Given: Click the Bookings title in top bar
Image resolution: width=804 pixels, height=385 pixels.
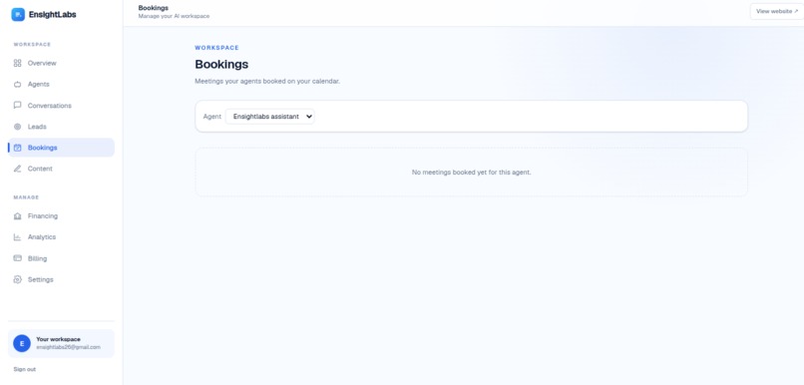Looking at the screenshot, I should click(154, 8).
